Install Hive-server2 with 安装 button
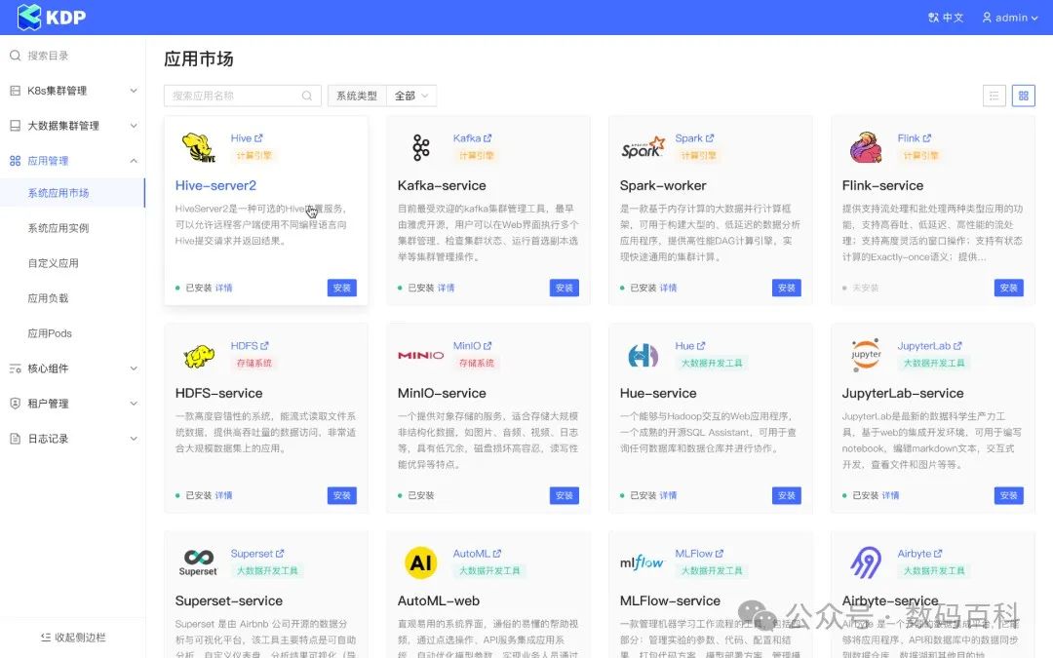Viewport: 1053px width, 658px height. click(x=342, y=288)
